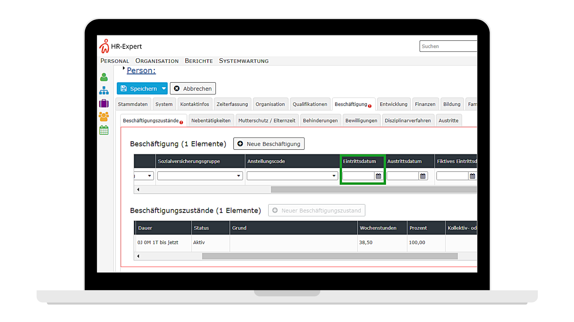Click the Grund column header
Screen dimensions: 574x322
[x=294, y=228]
